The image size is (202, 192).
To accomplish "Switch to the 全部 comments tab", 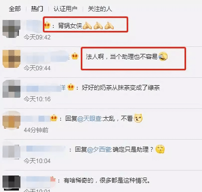I will [15, 9].
